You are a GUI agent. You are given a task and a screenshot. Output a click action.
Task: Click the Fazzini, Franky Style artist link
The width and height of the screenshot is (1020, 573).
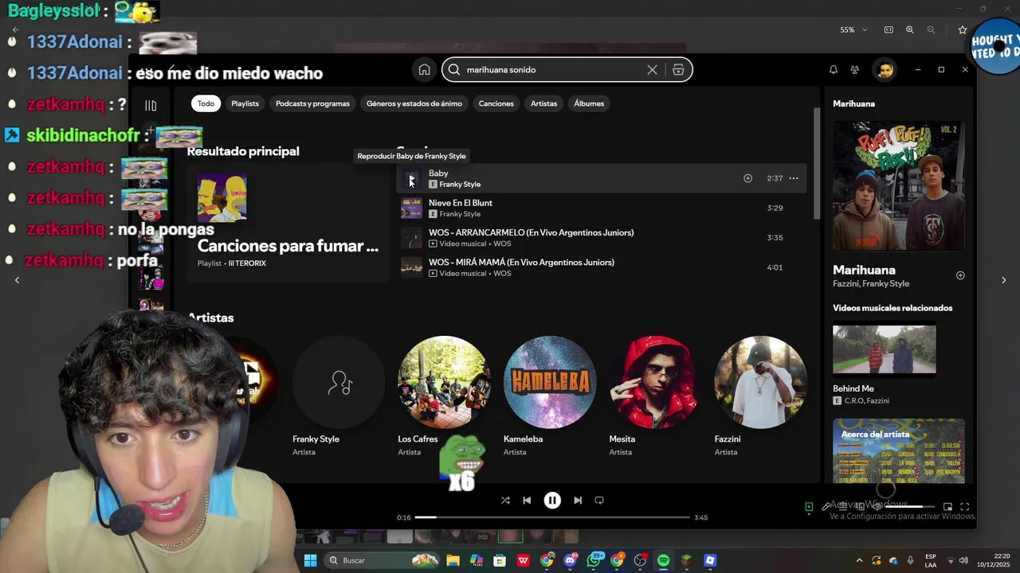click(871, 284)
